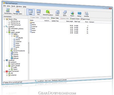
Task: Select customer table in list
Action: pyautogui.click(x=34, y=26)
